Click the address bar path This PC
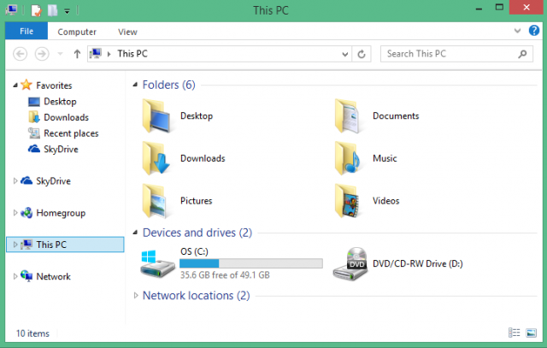 [x=132, y=54]
